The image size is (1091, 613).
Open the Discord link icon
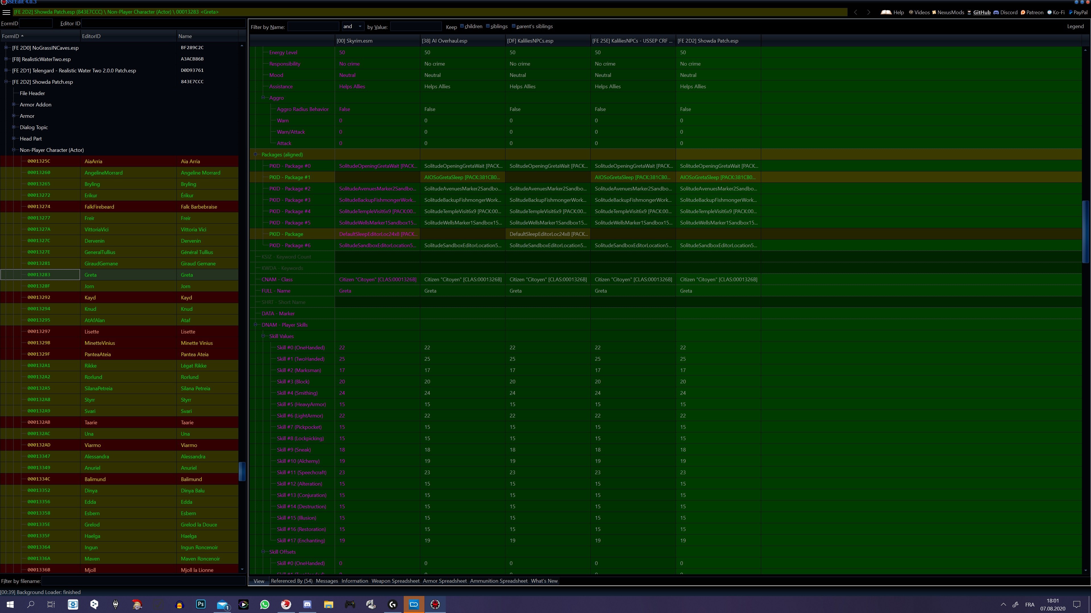pyautogui.click(x=996, y=12)
